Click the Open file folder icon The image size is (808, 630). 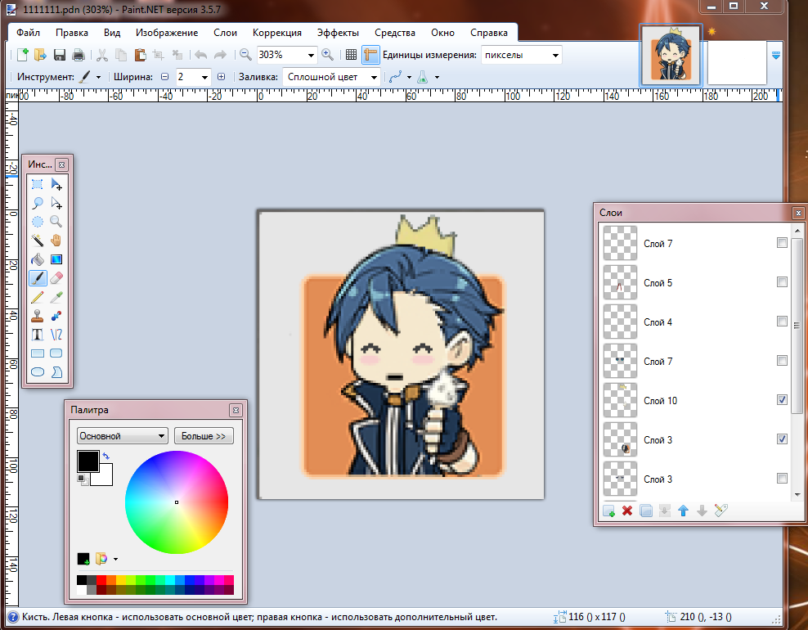click(x=40, y=55)
